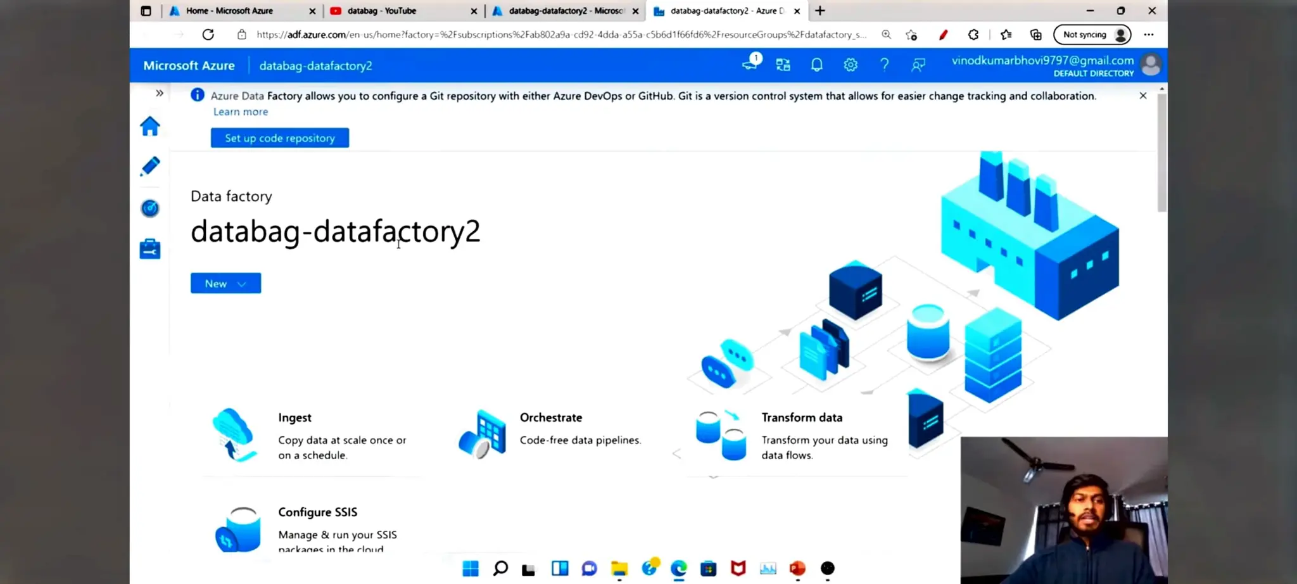Click the red pen extension icon

943,35
